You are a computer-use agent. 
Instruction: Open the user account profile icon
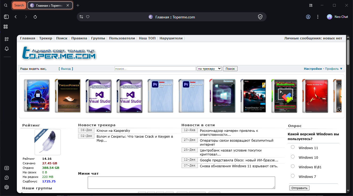pos(308,17)
